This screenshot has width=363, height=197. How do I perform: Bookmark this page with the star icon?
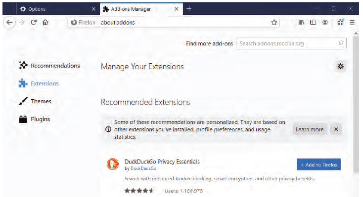274,22
